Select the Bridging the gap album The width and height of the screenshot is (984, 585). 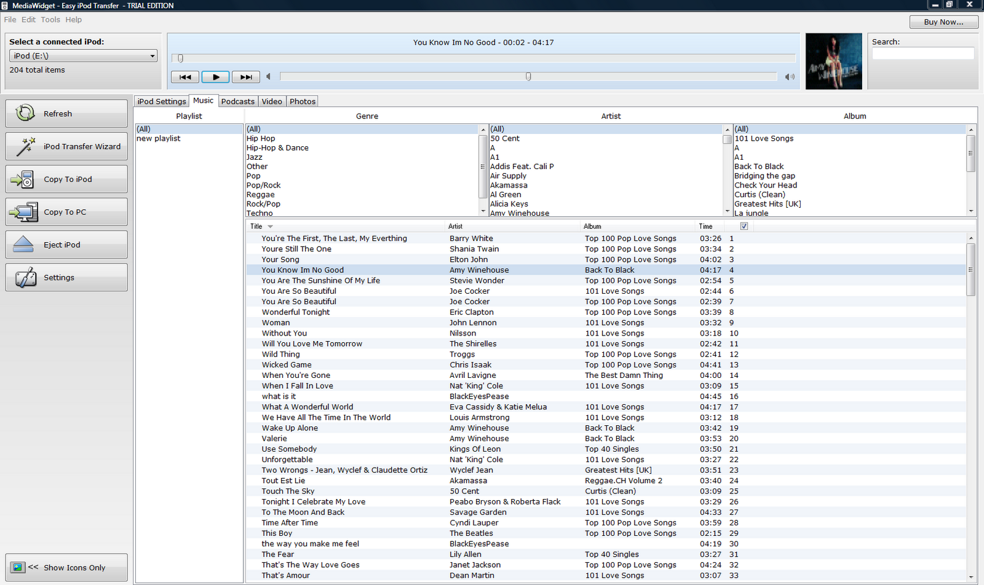click(764, 176)
